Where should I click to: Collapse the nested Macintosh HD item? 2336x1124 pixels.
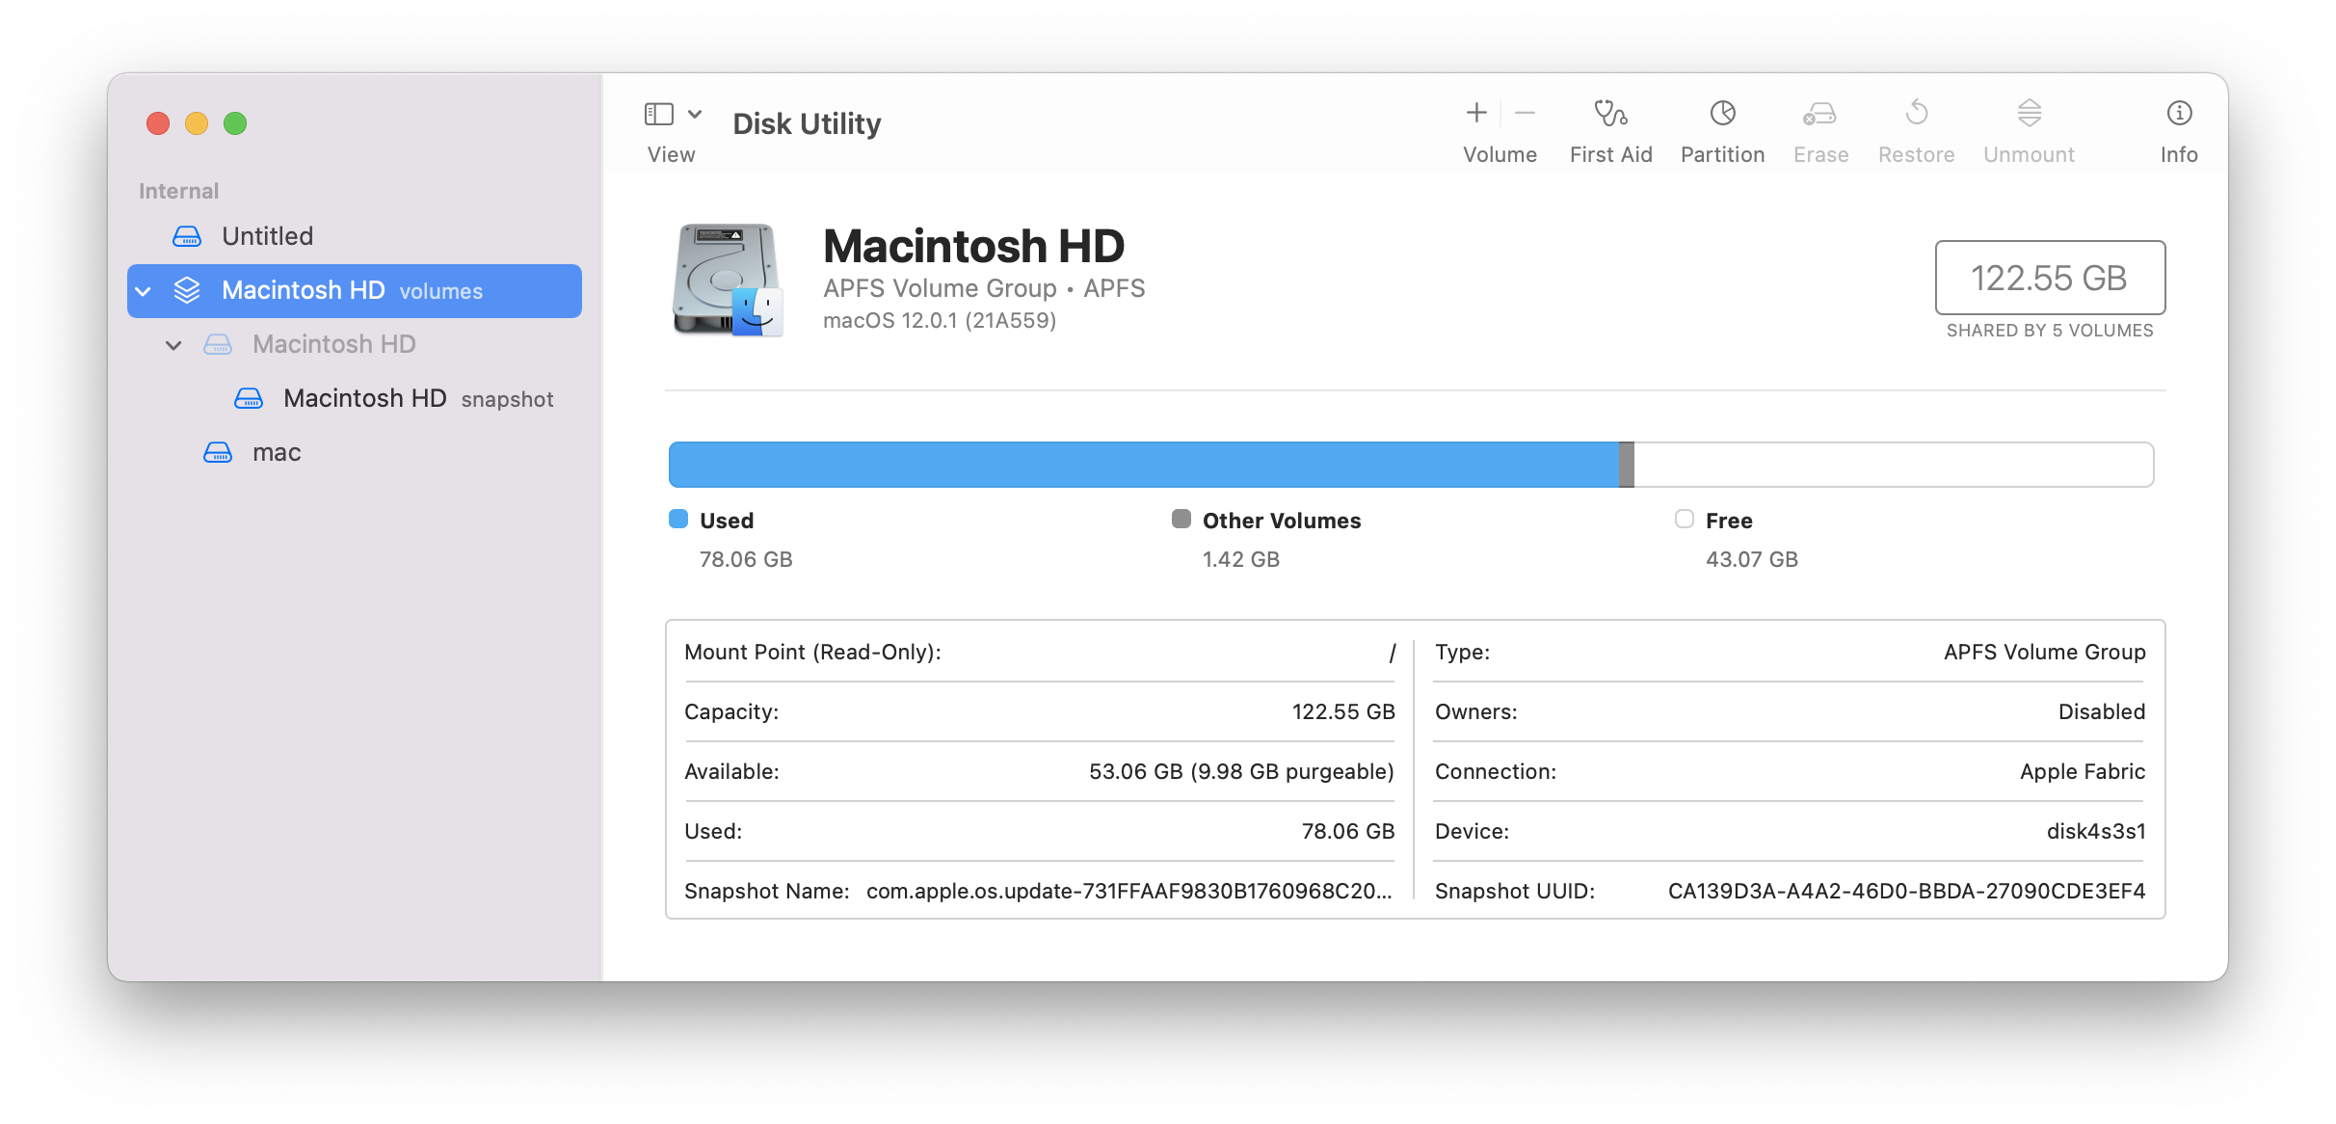(173, 345)
